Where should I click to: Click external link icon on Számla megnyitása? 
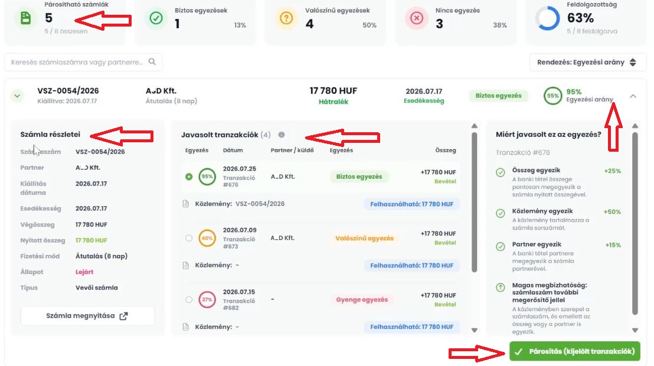click(123, 316)
